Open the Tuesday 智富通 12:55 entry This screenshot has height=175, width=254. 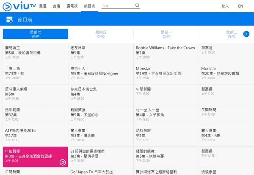(x=226, y=157)
